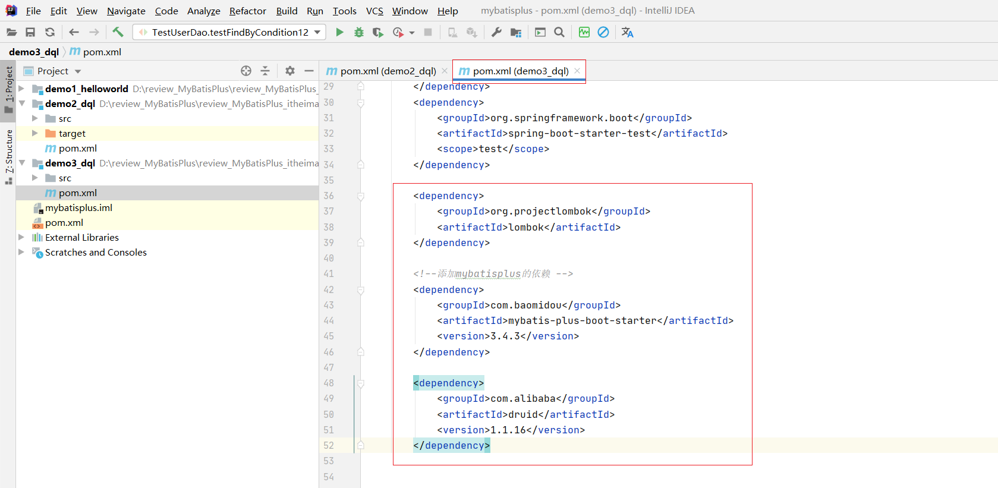Close the pom.xml (demo3_dql) tab
The height and width of the screenshot is (488, 998).
tap(577, 71)
